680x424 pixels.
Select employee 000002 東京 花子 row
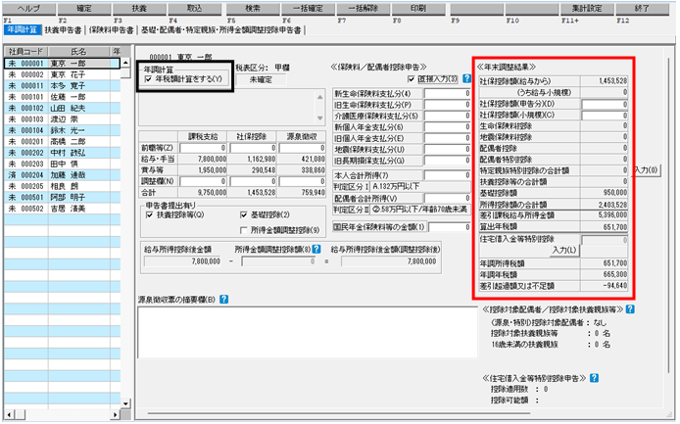coord(62,74)
